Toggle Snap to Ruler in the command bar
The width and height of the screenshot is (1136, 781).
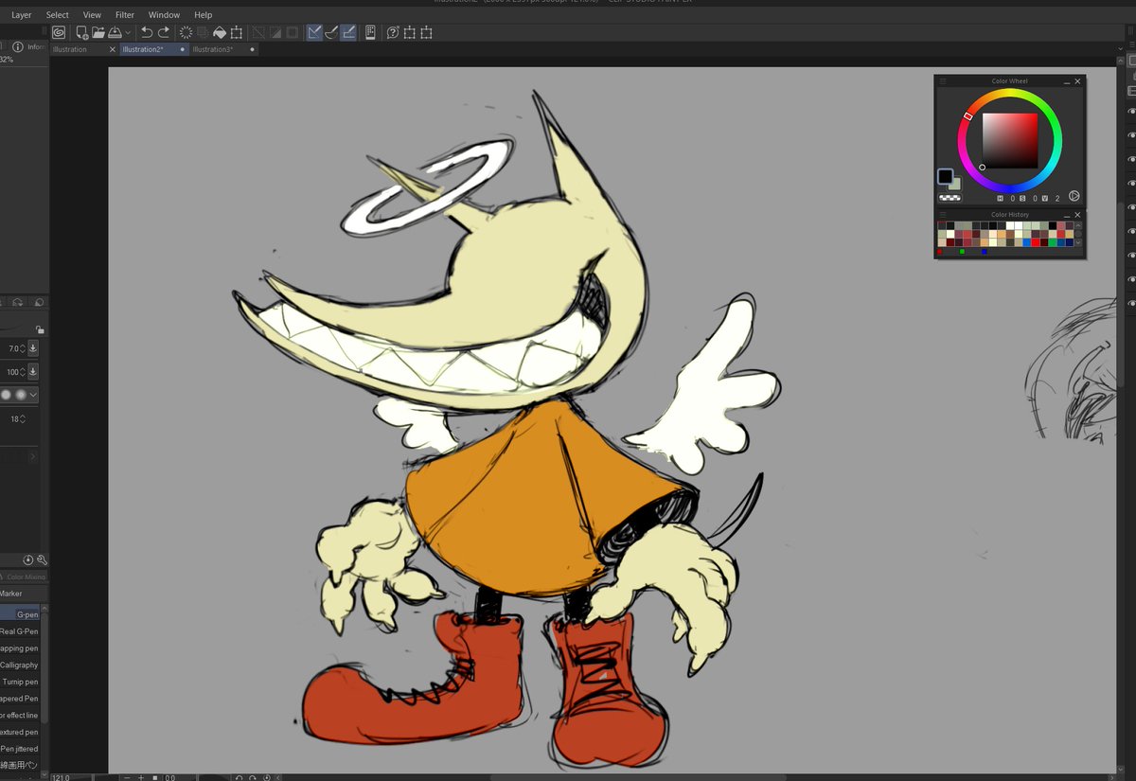coord(314,32)
